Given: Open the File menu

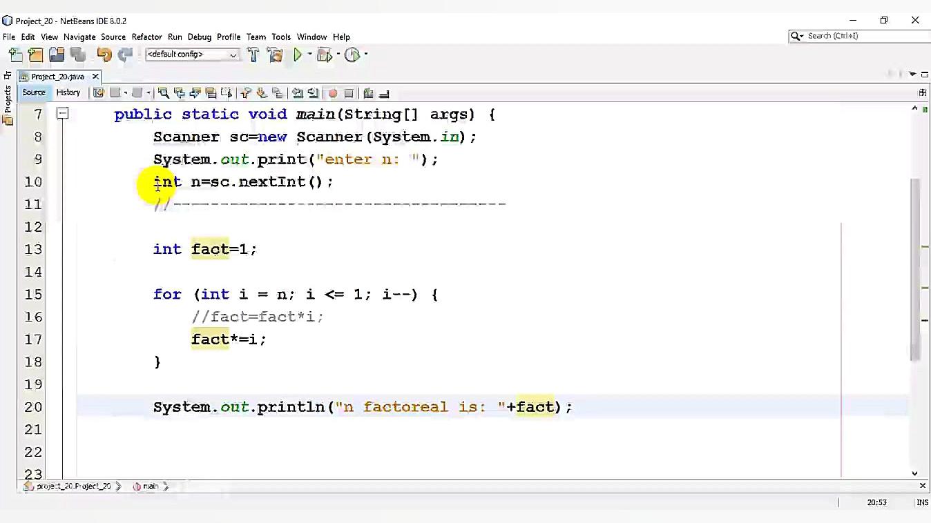Looking at the screenshot, I should (x=9, y=37).
